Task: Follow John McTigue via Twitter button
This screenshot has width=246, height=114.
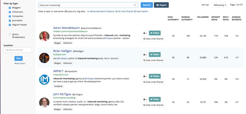Action: [x=155, y=99]
